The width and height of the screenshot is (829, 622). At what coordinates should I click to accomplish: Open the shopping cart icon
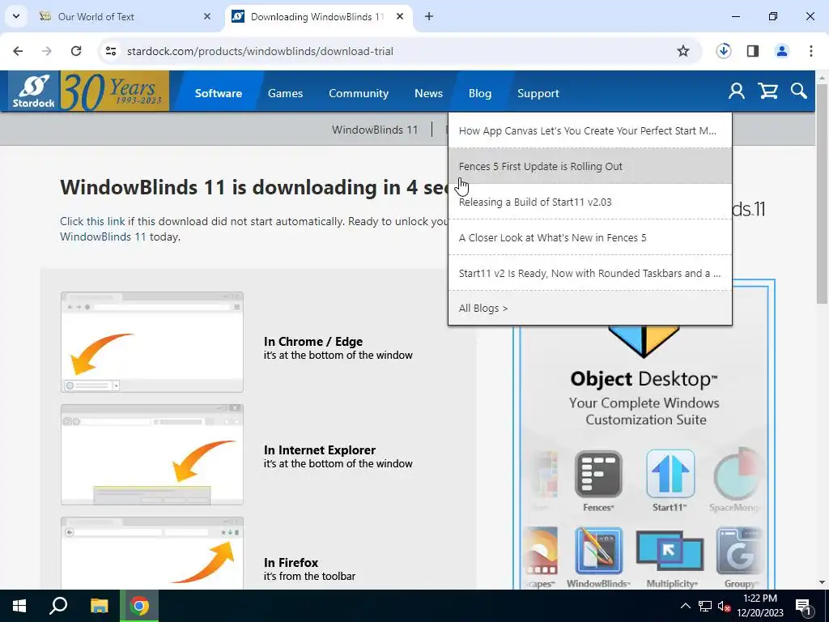(767, 92)
